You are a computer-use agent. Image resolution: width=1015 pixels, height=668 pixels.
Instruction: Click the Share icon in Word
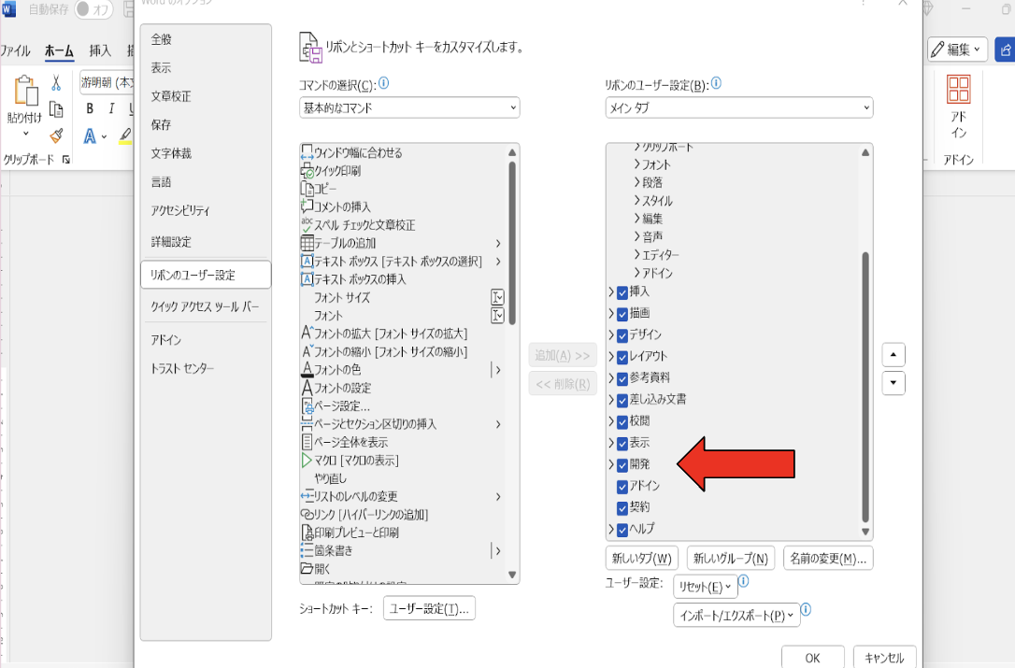[1005, 50]
